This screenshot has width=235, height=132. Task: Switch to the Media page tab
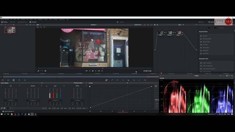[x=90, y=111]
